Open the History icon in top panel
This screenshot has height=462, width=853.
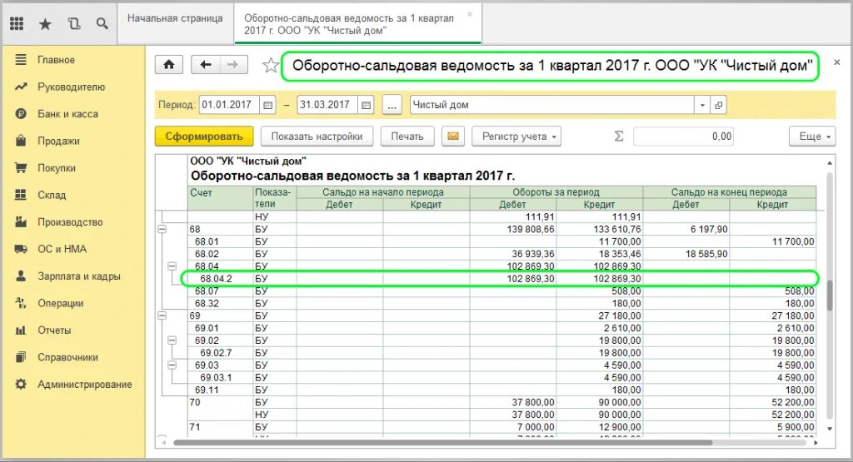point(74,23)
